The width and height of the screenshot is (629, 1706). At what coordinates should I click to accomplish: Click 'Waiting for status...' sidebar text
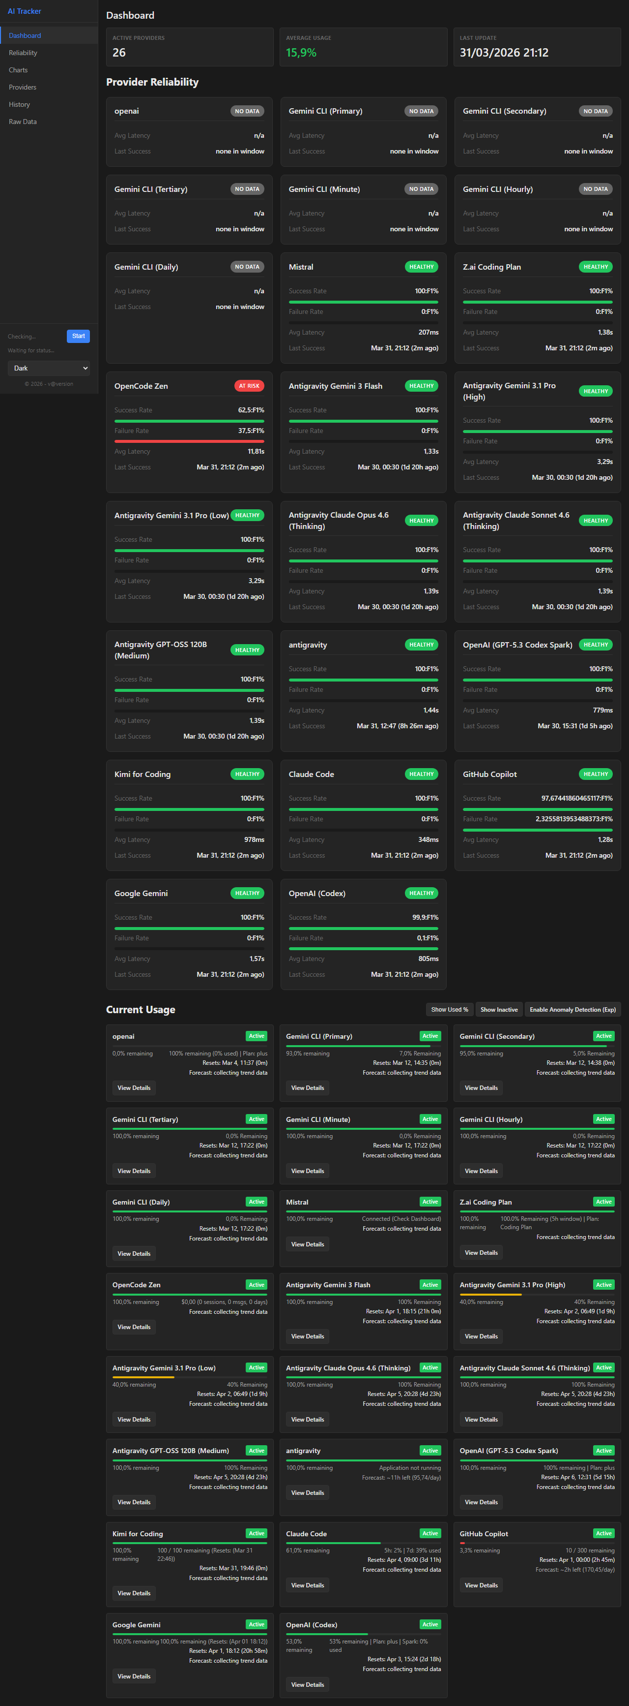pyautogui.click(x=31, y=350)
